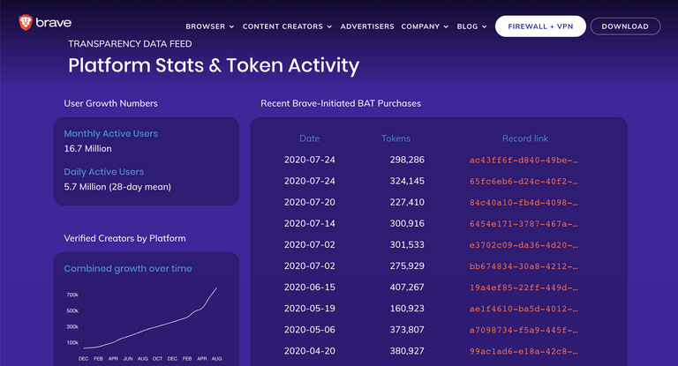This screenshot has height=366, width=678.
Task: Click the Date column header
Action: (x=310, y=138)
